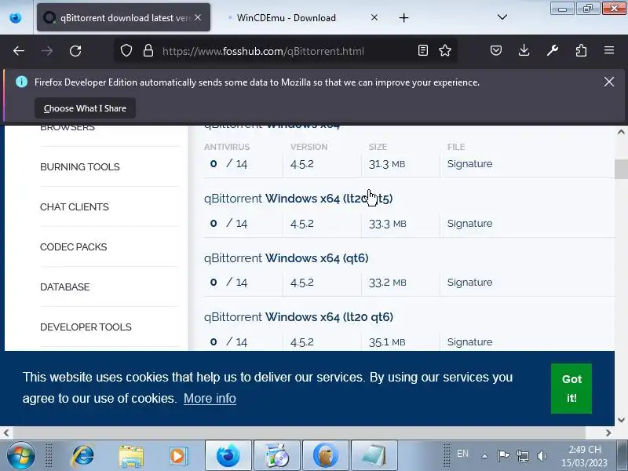Open the notepad taskbar item
The image size is (628, 471).
click(374, 456)
